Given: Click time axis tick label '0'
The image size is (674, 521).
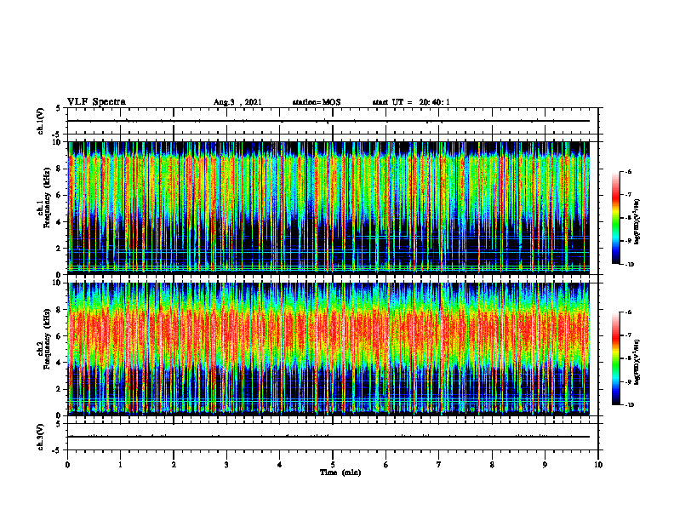Looking at the screenshot, I should tap(67, 465).
